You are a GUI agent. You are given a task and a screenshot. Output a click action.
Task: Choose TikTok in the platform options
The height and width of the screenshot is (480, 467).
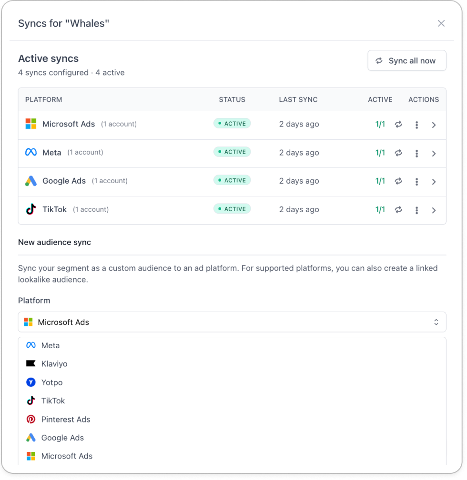point(232,401)
